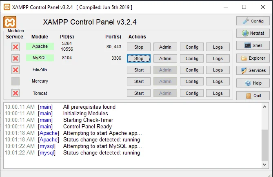Click the Tomcat module label
The width and height of the screenshot is (273, 177).
pos(40,93)
